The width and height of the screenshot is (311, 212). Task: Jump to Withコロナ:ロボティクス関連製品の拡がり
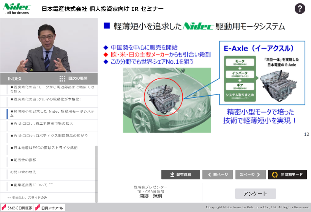coord(49,138)
